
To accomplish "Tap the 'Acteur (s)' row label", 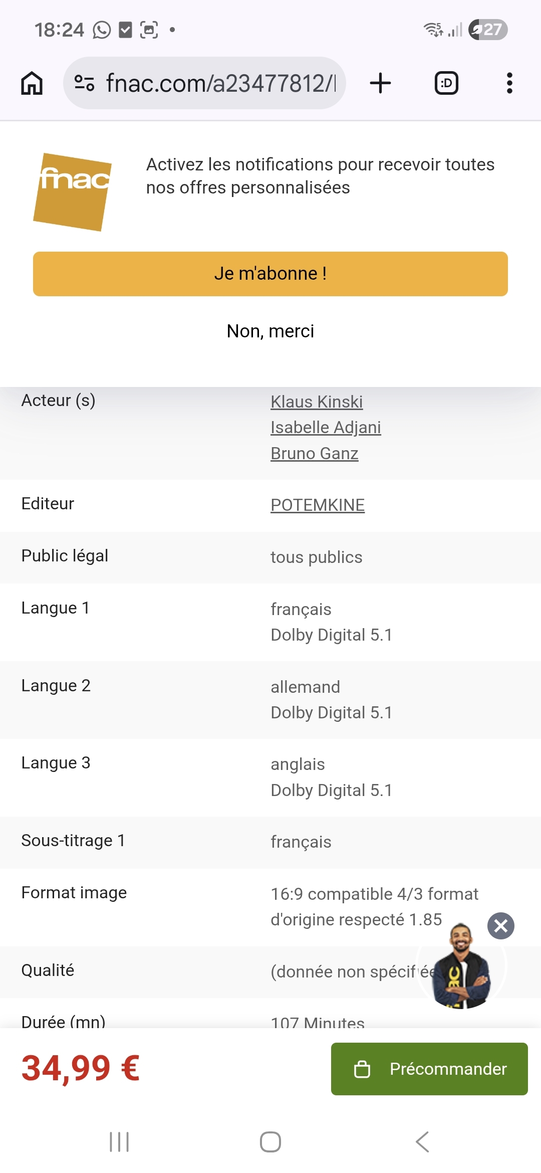I will tap(58, 401).
